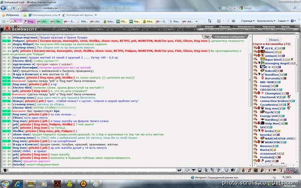Switch to the Системные сообщения tab
Viewport: 301px width, 188px height.
point(230,37)
